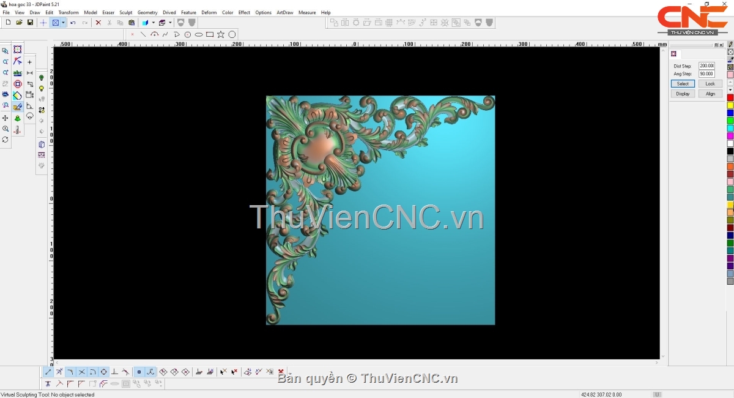Click the abc text tool icon
Viewport: 734px width, 398px height.
pos(18,73)
